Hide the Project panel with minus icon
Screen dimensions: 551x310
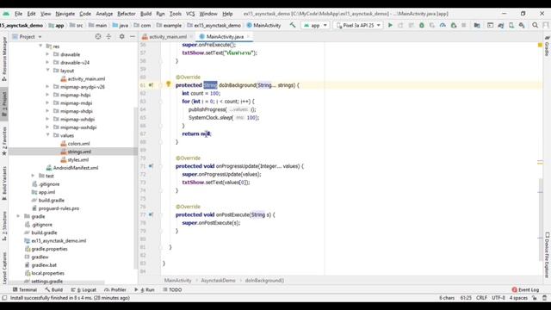tap(133, 36)
